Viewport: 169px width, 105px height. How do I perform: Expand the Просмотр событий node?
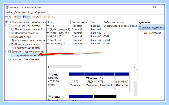(10, 33)
